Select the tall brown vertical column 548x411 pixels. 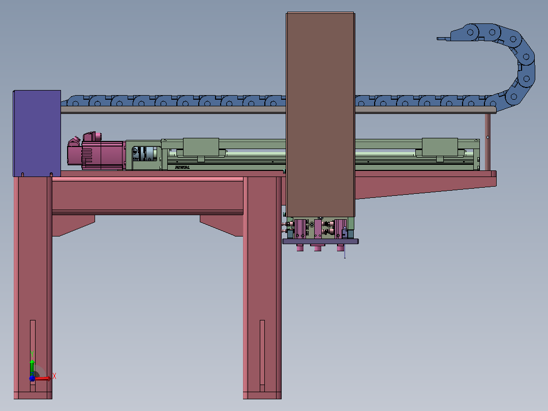[320, 115]
